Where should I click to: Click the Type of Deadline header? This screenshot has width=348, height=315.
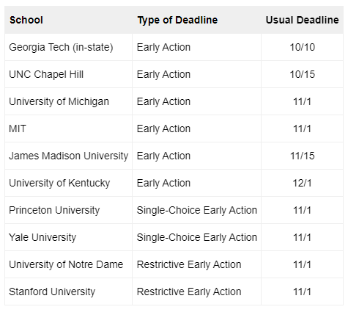196,20
